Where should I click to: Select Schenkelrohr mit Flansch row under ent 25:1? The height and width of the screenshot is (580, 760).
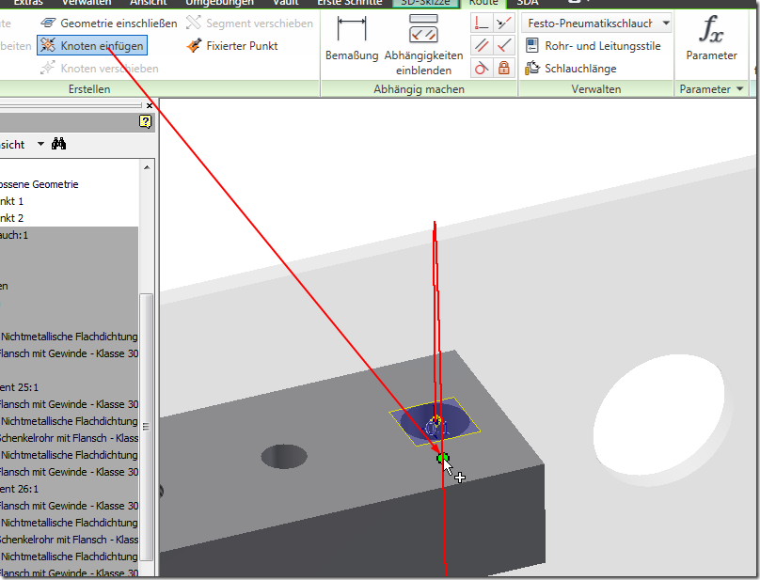(x=69, y=438)
